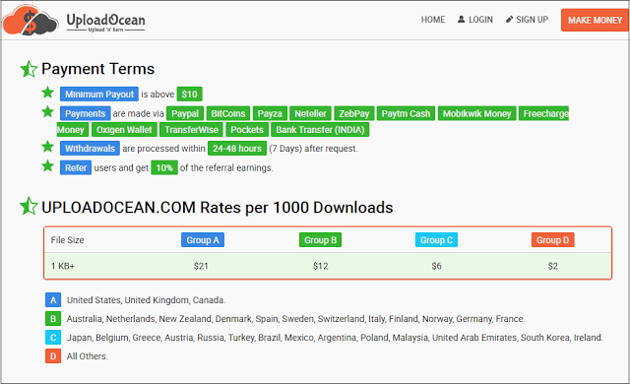Click the All Others text

point(88,356)
